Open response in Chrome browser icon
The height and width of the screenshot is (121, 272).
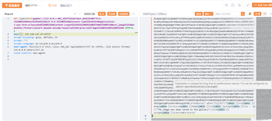pos(250,14)
